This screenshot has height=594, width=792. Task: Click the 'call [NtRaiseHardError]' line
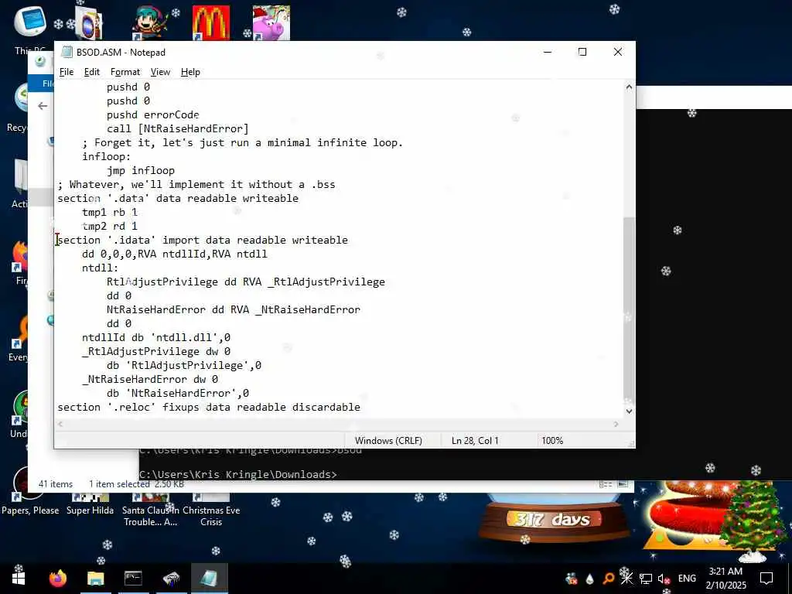click(178, 128)
